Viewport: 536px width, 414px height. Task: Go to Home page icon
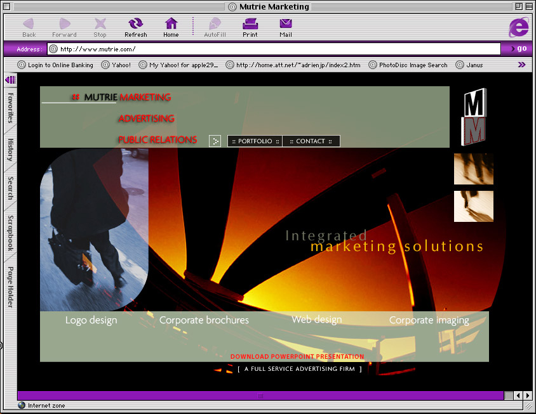coord(171,24)
